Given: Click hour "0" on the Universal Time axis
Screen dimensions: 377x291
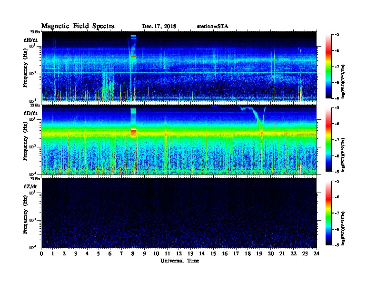Looking at the screenshot, I should pyautogui.click(x=41, y=253).
